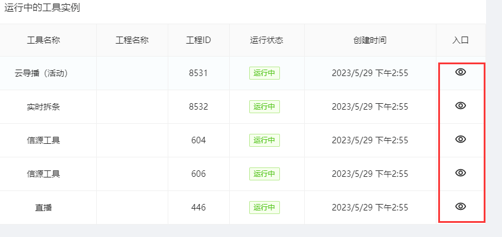
Task: Click the 创建时间 column header
Action: coord(370,40)
